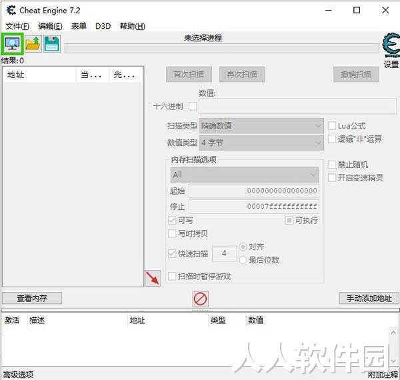Enable the Lua公式 checkbox
Viewport: 400px width, 380px height.
pos(331,126)
